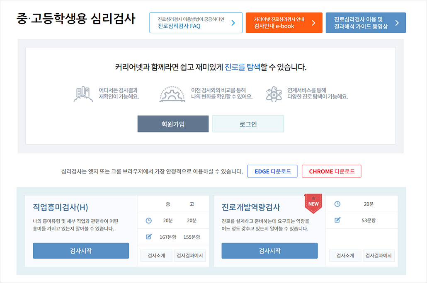Click the pencil edit icon in 직업흥미검사(H) card
Image resolution: width=427 pixels, height=283 pixels.
tap(149, 237)
